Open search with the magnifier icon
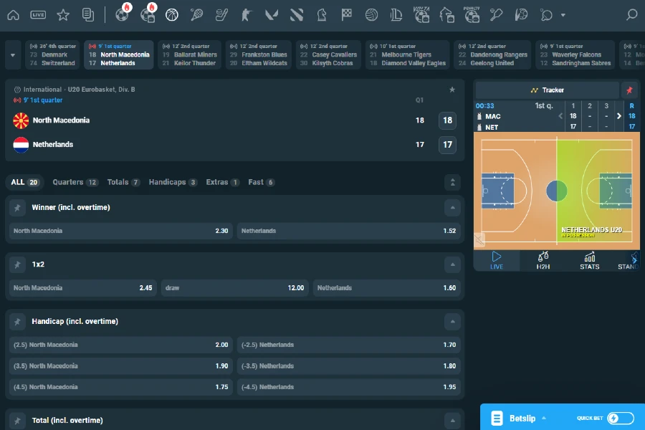 click(x=632, y=14)
